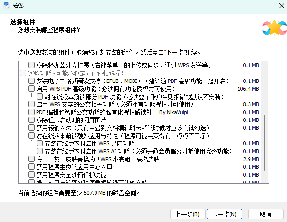
Task: Check the WPS 小表姐 联名皮肤 checkbox
Action: [x=31, y=159]
